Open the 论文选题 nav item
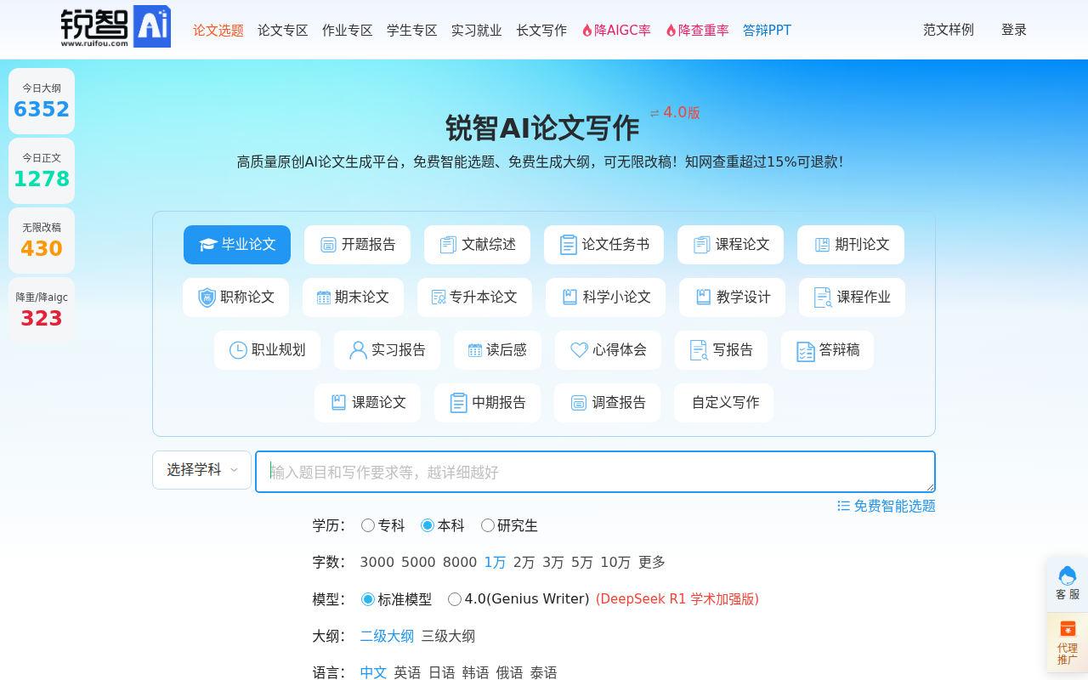The height and width of the screenshot is (680, 1088). (218, 31)
